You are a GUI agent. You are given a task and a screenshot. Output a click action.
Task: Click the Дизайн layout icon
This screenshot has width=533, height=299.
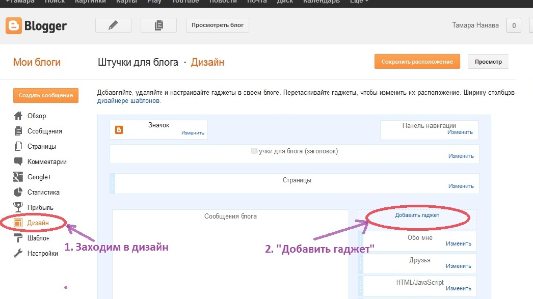[18, 223]
